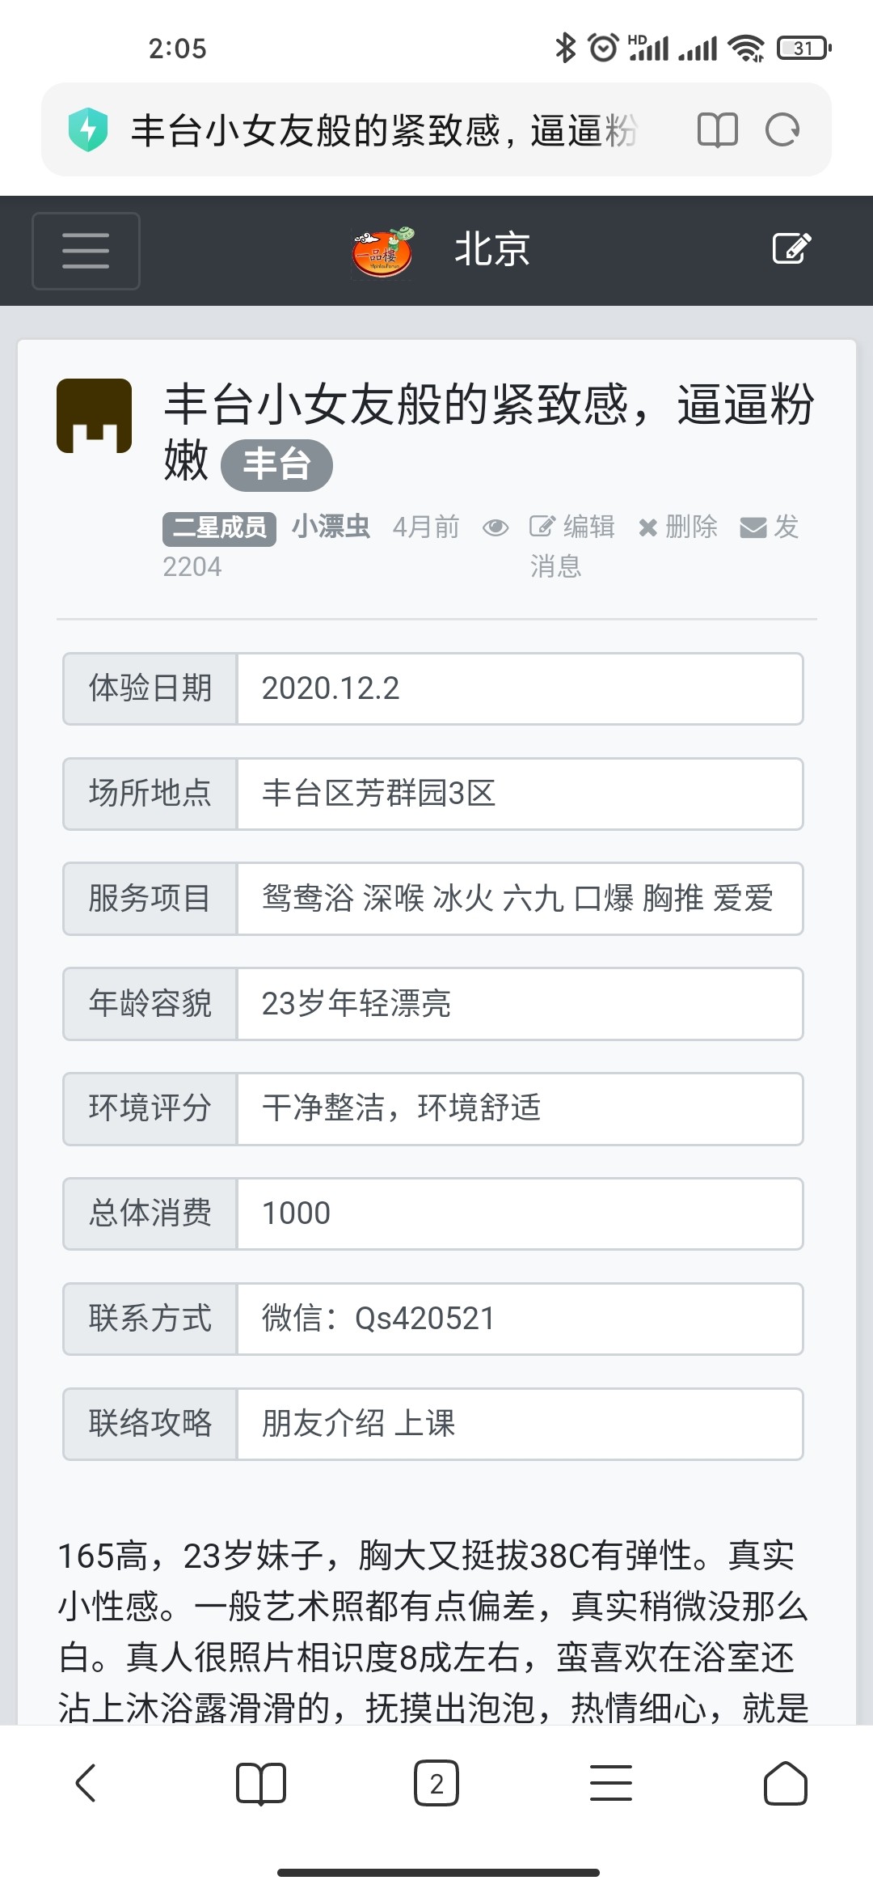This screenshot has width=873, height=1893.
Task: Open the hamburger navigation menu
Action: point(86,251)
